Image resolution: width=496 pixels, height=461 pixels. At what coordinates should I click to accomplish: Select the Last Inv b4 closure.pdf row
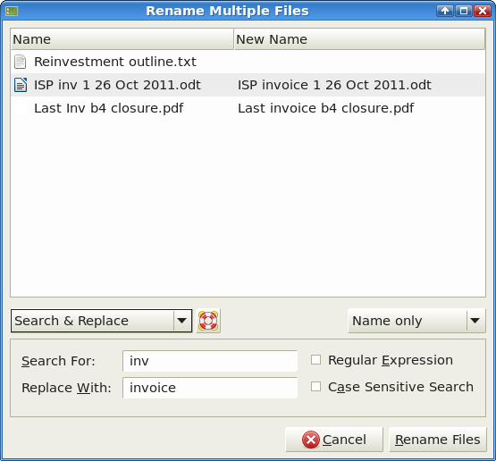[x=248, y=108]
